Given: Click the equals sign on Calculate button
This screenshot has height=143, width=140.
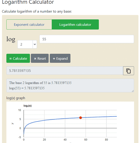Looking at the screenshot, I should (x=11, y=59).
